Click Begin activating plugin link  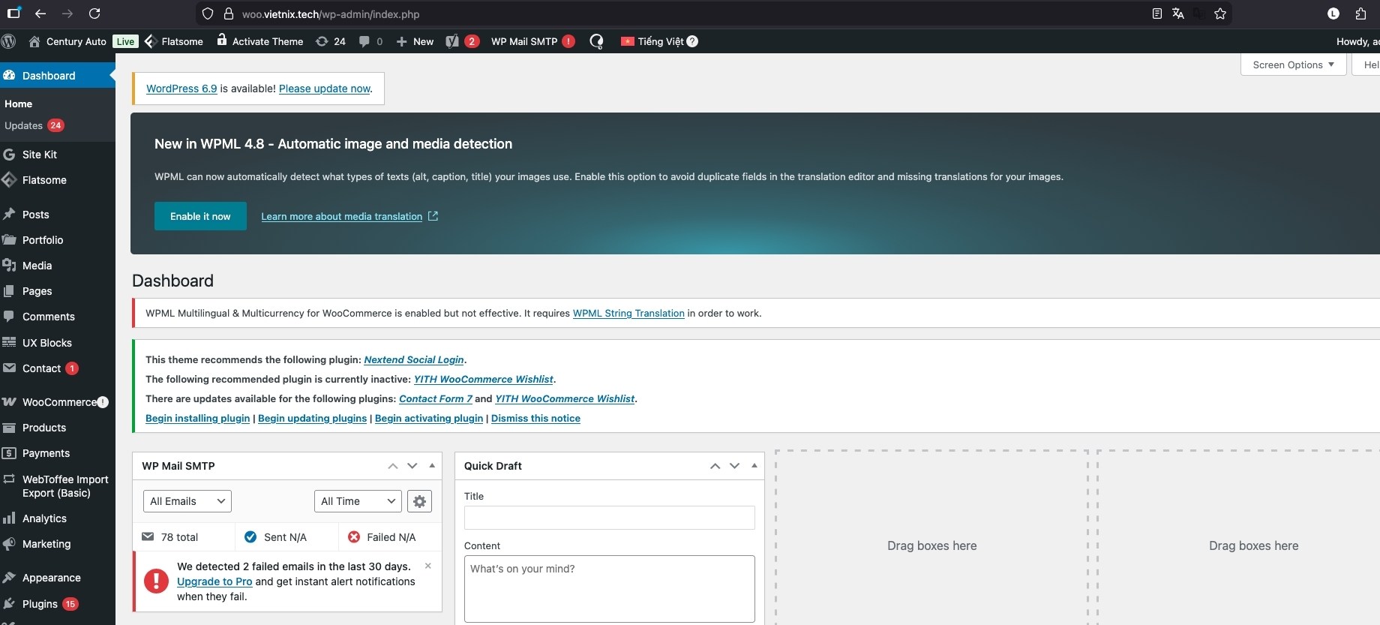[429, 419]
